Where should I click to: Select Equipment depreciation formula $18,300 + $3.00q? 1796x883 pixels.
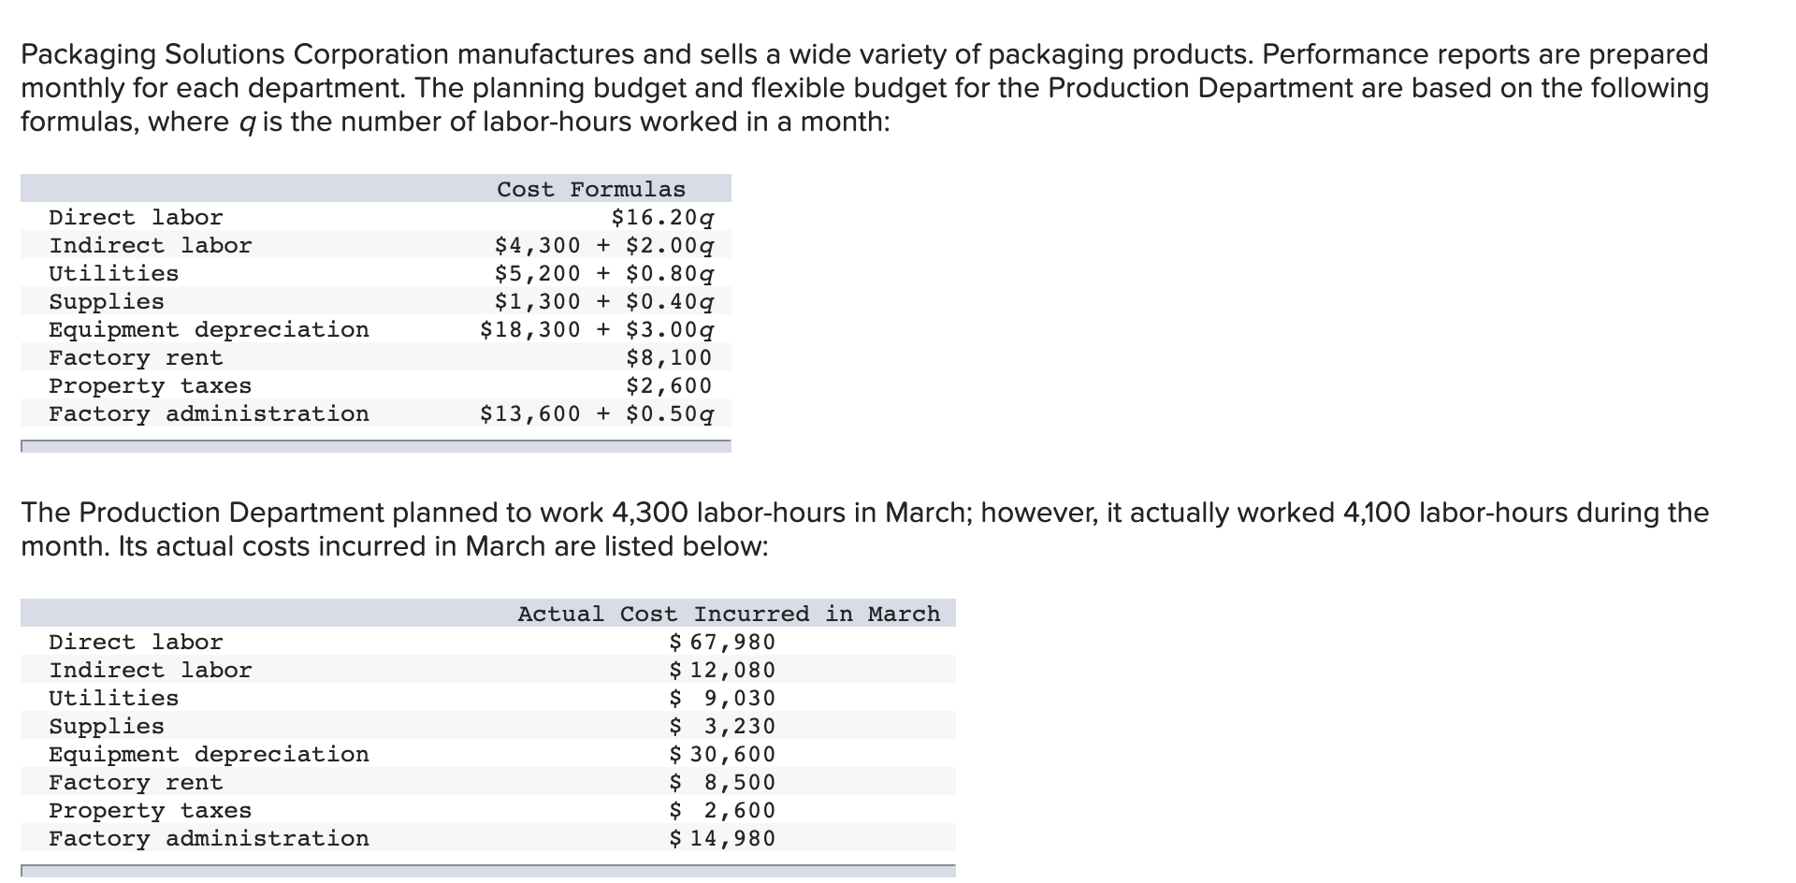[598, 330]
